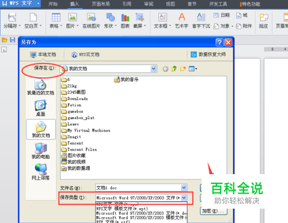Screen dimensions: 288x223
Task: Open the 表格 table insert tool
Action: (56, 17)
